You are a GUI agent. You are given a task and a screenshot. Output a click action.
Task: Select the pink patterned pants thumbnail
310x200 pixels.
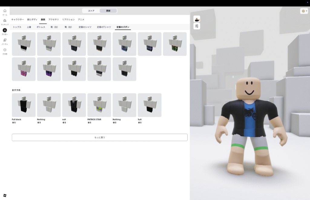tap(24, 69)
